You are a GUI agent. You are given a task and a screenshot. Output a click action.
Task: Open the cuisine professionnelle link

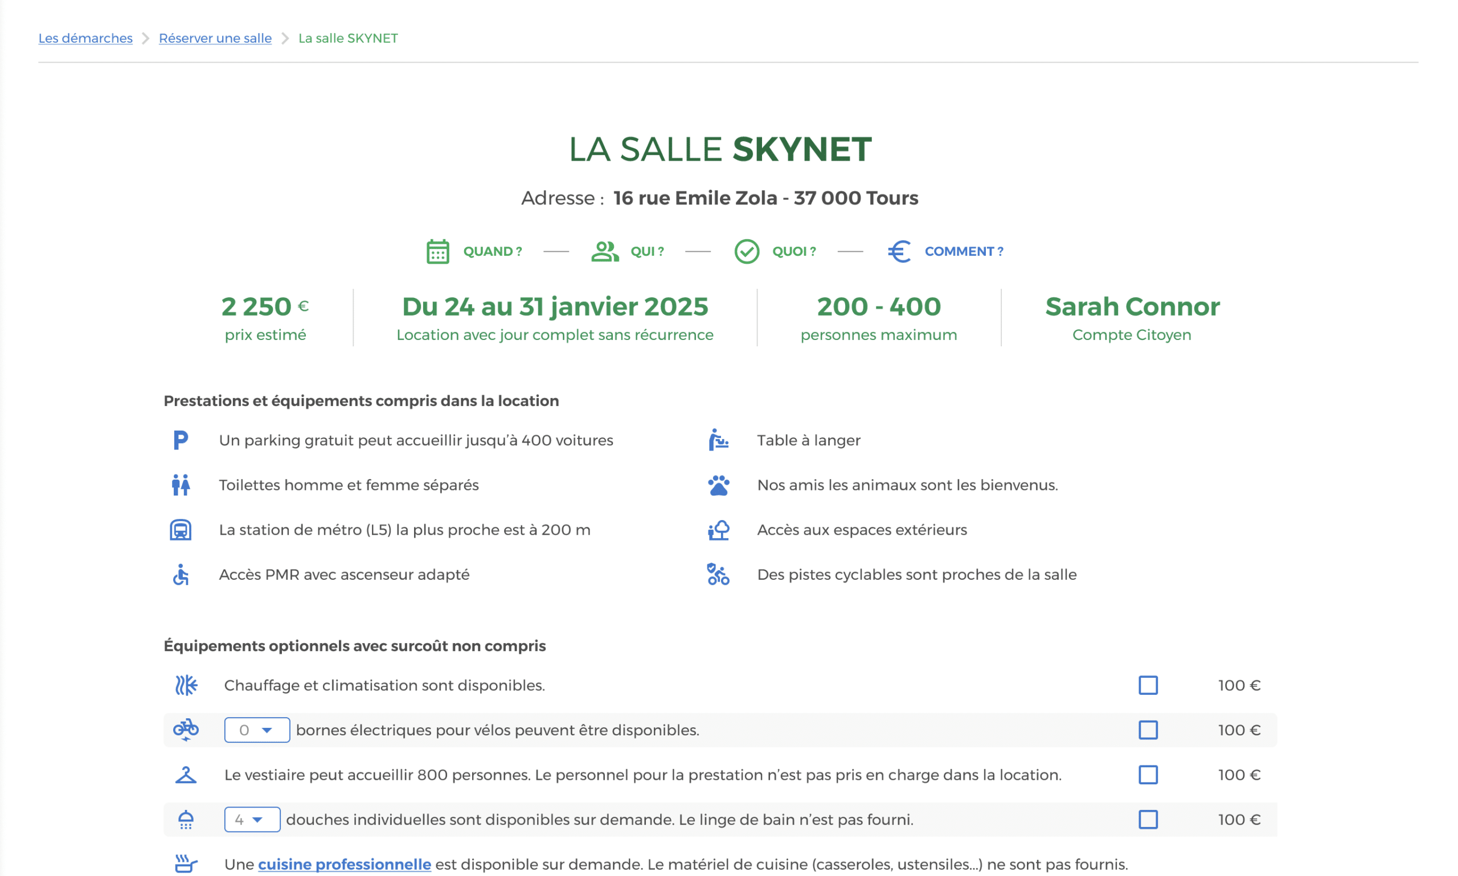(x=344, y=864)
